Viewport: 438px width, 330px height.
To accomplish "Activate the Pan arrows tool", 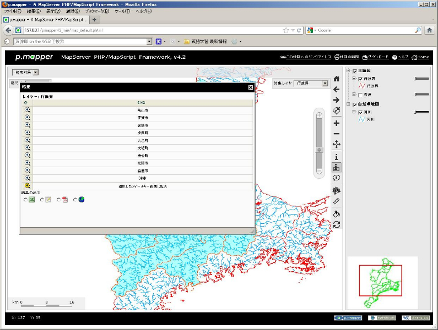I will pyautogui.click(x=337, y=144).
